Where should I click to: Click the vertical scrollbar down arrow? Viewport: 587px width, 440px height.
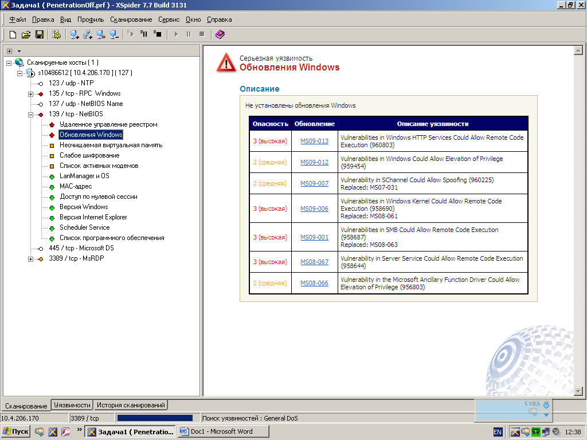578,391
